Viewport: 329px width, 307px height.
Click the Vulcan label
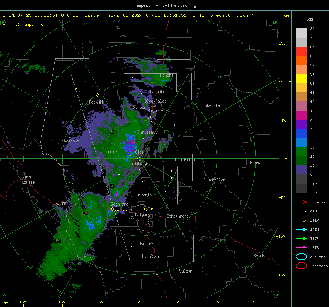coord(186,271)
